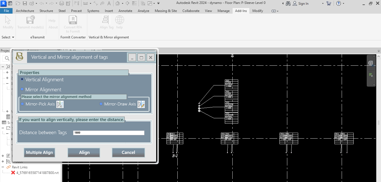The height and width of the screenshot is (182, 381).
Task: Click the Cancel button in dialog
Action: (x=128, y=153)
